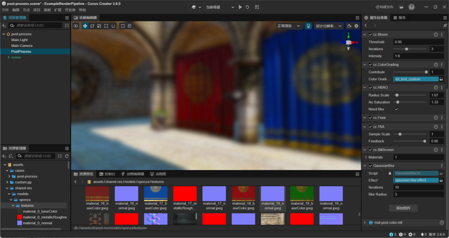
Task: Refresh the asset manager list
Action: 67,156
